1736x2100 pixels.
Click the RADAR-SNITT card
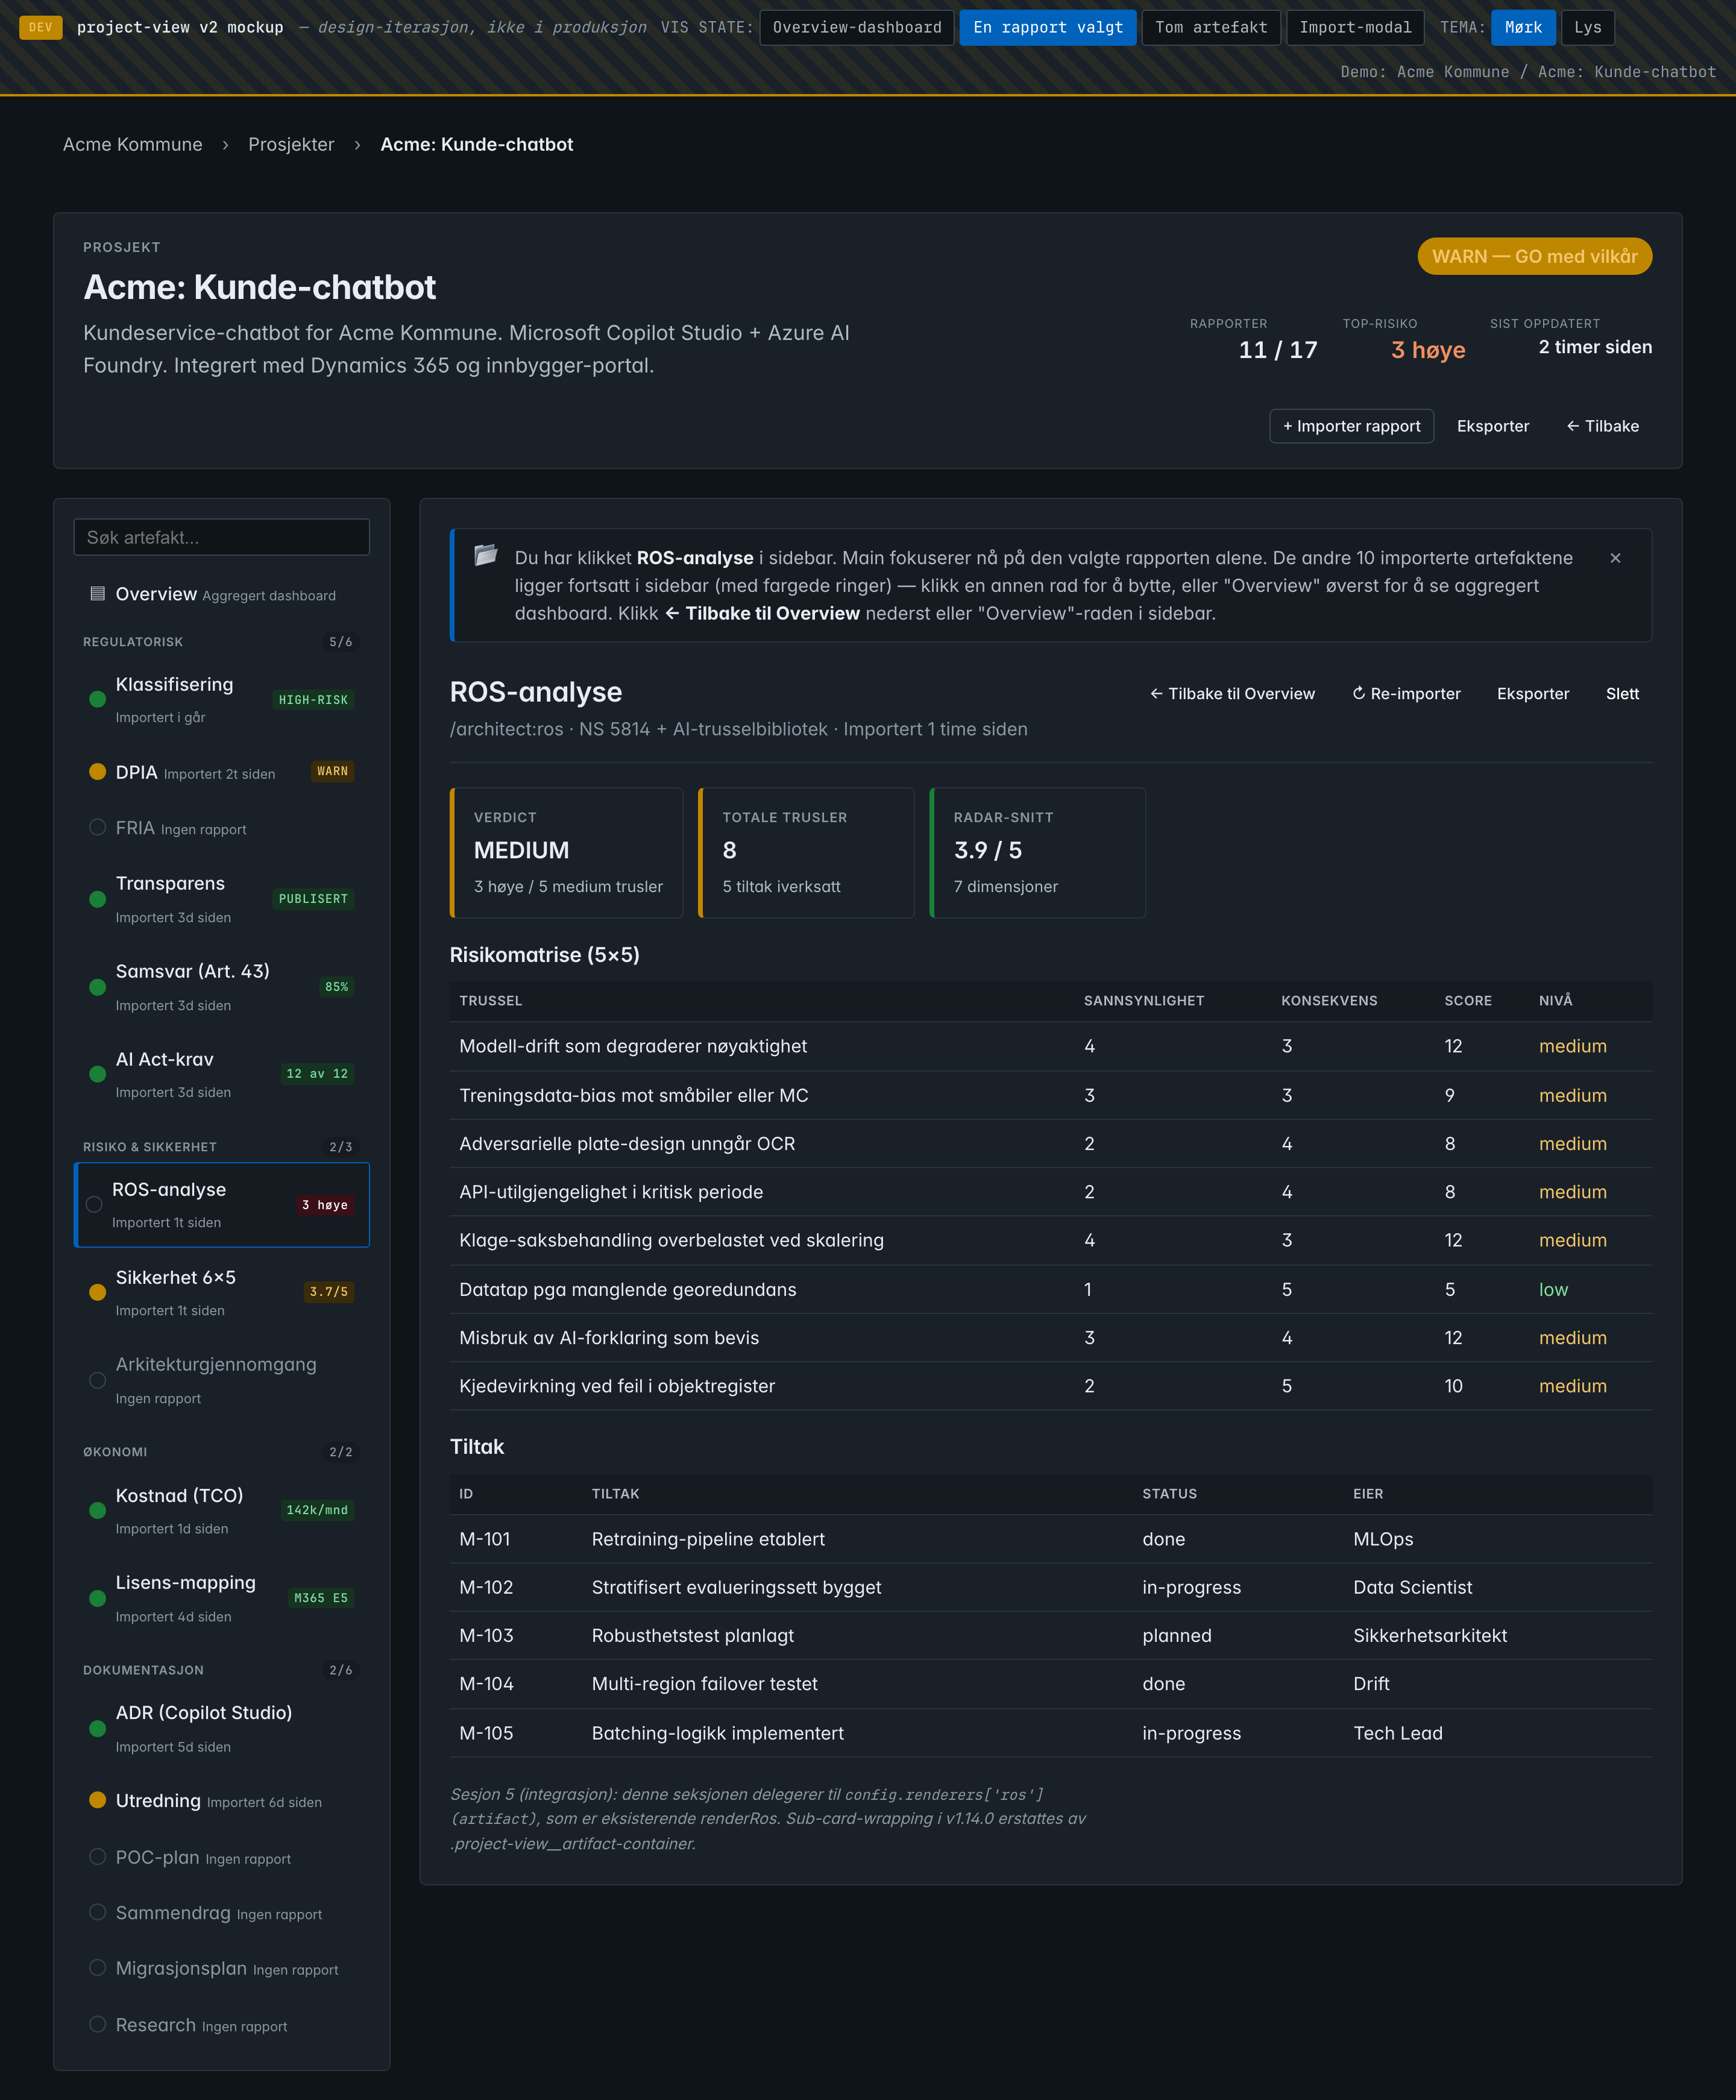point(1037,852)
